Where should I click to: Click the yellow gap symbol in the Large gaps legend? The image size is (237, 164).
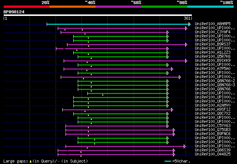click(30, 161)
